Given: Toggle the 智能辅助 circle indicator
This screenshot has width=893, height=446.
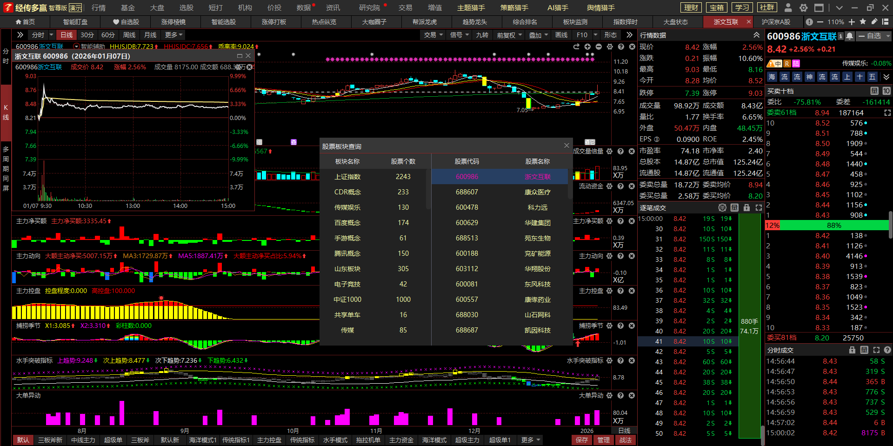Looking at the screenshot, I should 76,47.
